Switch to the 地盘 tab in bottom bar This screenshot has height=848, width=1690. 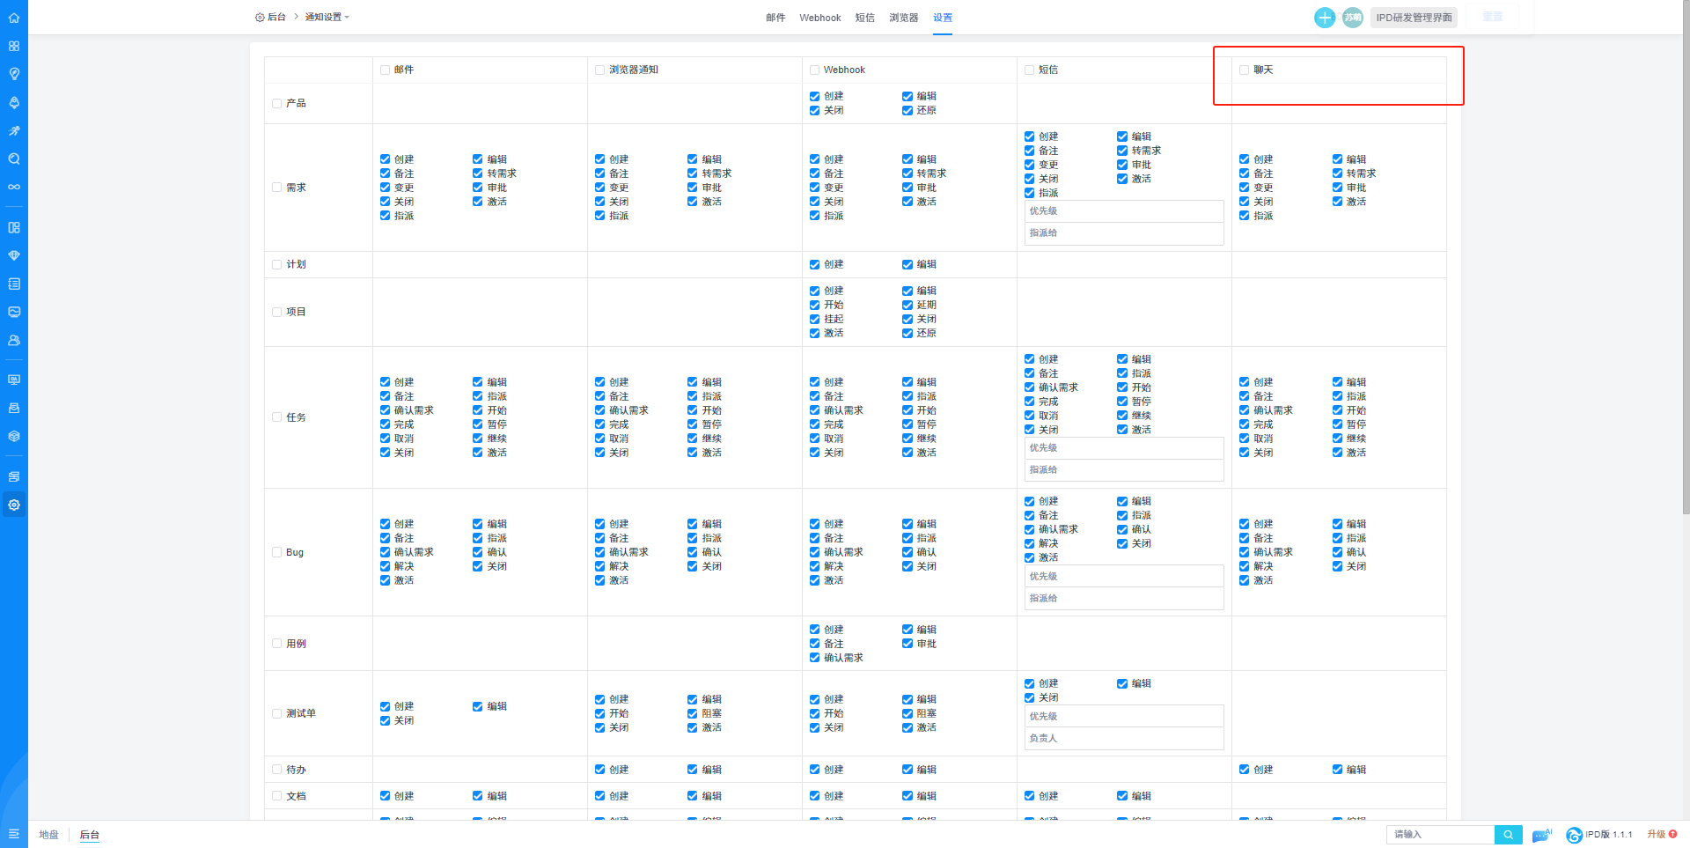[48, 835]
